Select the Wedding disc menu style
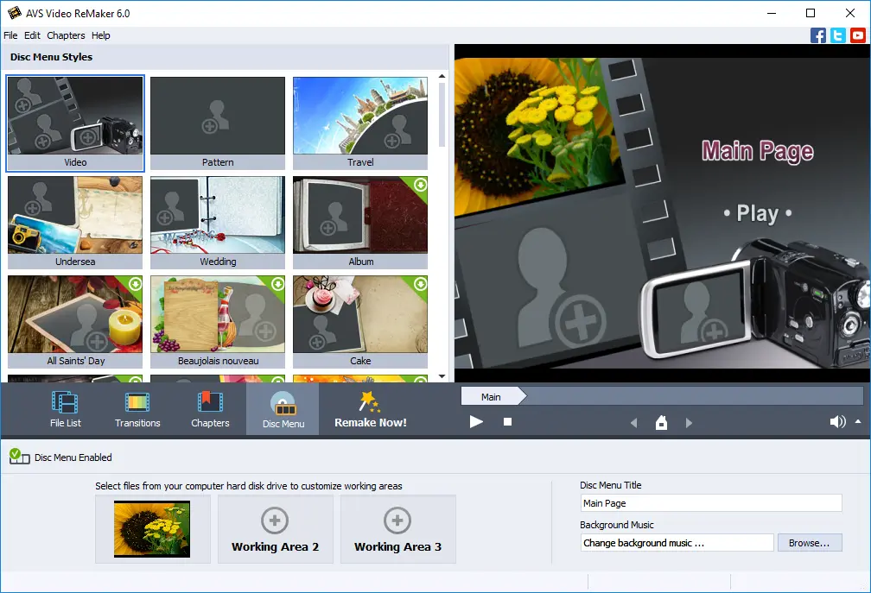This screenshot has width=871, height=593. point(218,222)
